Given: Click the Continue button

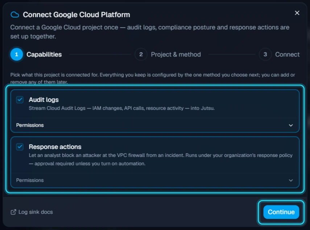Looking at the screenshot, I should pyautogui.click(x=281, y=212).
